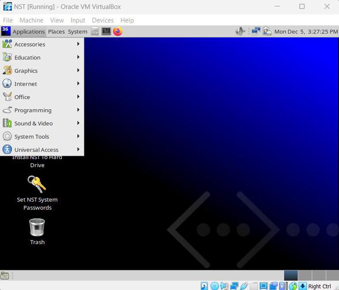Screen dimensions: 339x290
Task: Open the VirtualBox Help menu
Action: (127, 20)
